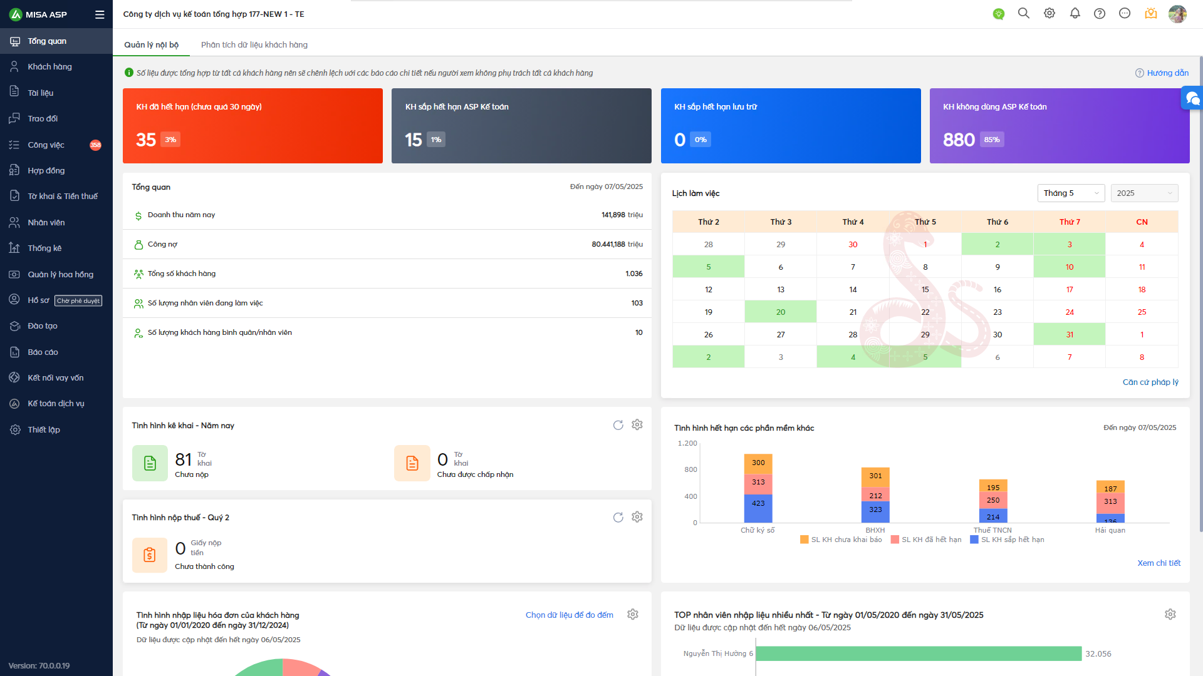The height and width of the screenshot is (676, 1203).
Task: Open Công việc in sidebar
Action: [x=56, y=145]
